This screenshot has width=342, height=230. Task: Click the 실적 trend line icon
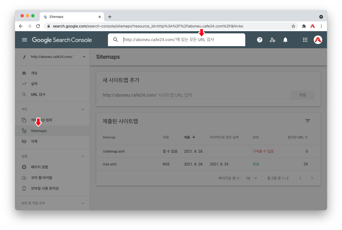click(x=24, y=84)
